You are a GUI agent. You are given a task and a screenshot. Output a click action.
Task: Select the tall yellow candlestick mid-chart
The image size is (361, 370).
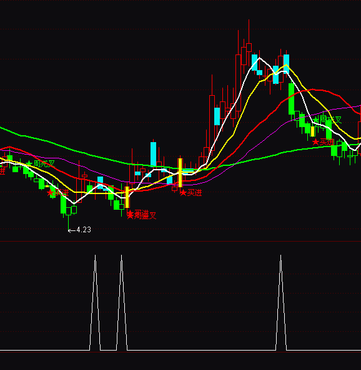click(x=180, y=173)
